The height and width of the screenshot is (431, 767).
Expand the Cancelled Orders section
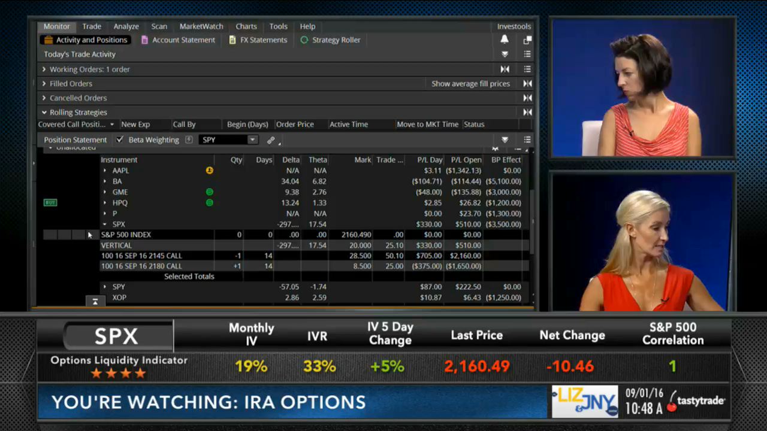pos(44,98)
